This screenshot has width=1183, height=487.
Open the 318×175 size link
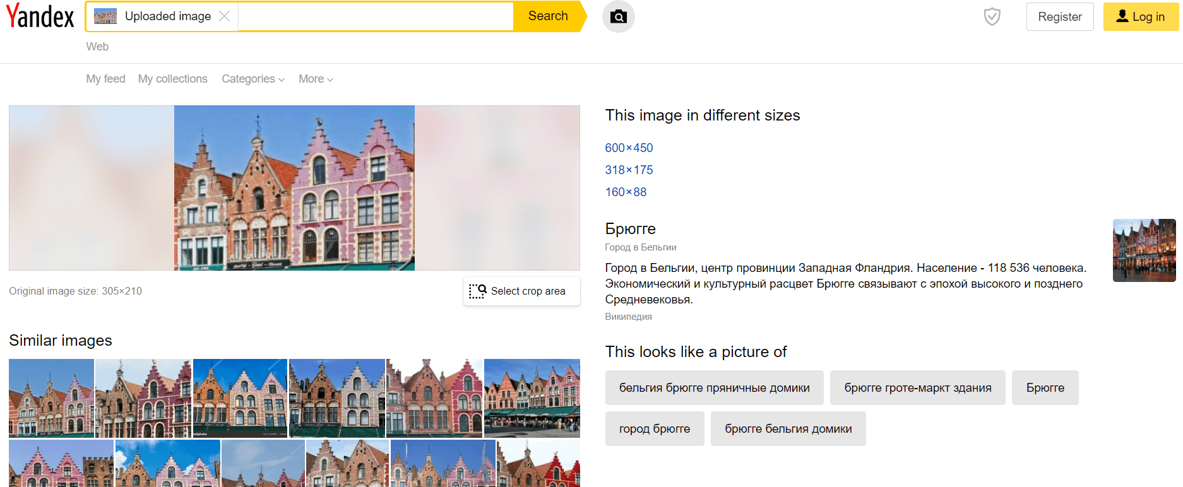pos(629,170)
